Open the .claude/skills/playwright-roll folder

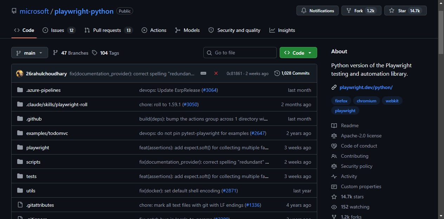point(57,104)
